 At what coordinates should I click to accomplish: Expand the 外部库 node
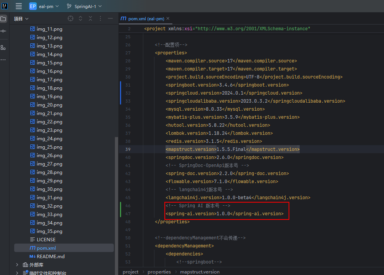click(x=17, y=265)
